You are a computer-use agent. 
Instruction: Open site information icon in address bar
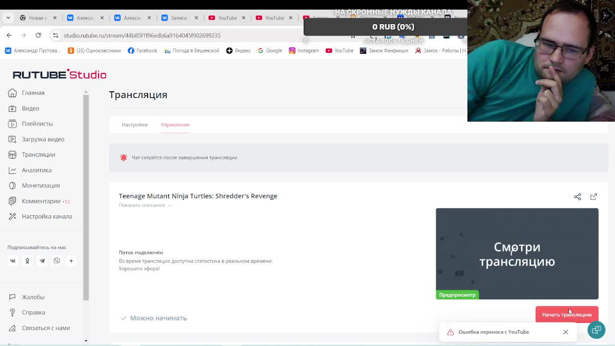pos(56,35)
